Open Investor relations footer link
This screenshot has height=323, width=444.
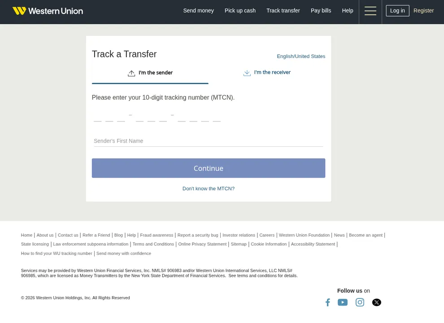pos(239,235)
